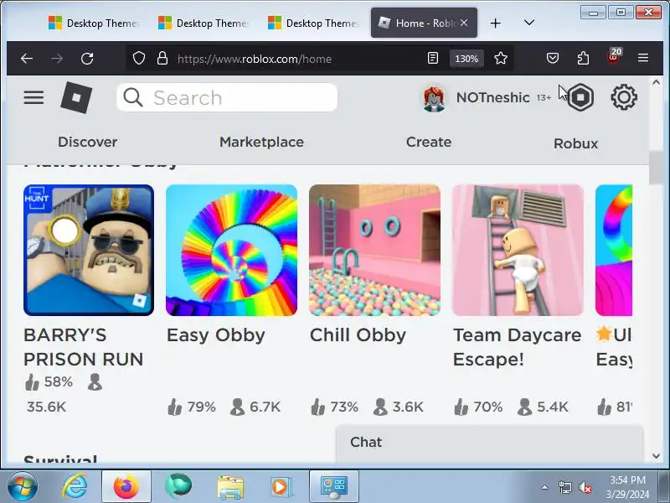Open Control Panel taskbar window button
This screenshot has width=670, height=503.
click(x=333, y=486)
